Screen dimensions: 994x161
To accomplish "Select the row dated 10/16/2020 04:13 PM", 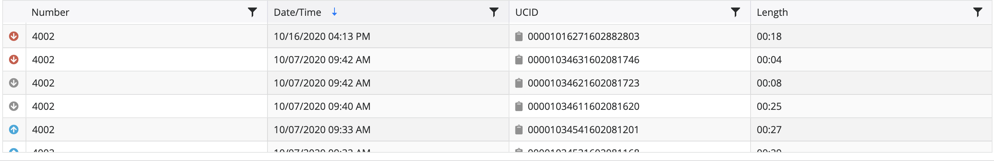I will (x=497, y=36).
